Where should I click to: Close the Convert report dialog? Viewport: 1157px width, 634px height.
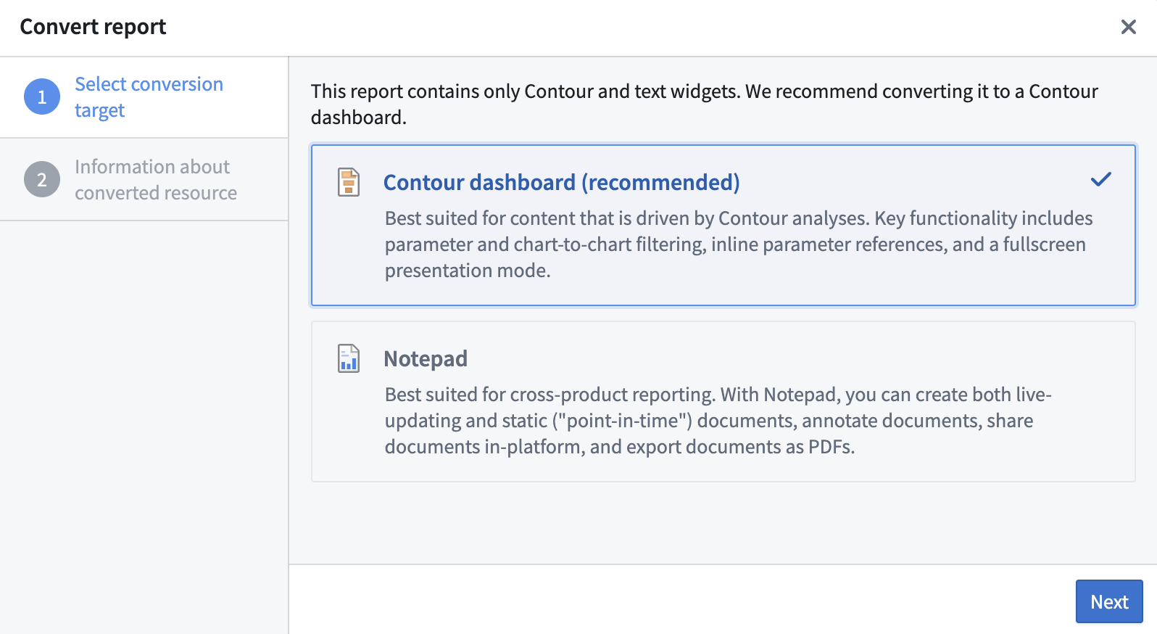[x=1129, y=27]
